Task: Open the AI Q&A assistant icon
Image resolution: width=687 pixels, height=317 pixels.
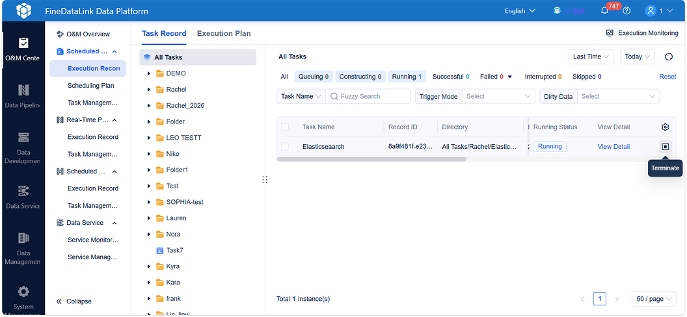Action: pos(558,11)
